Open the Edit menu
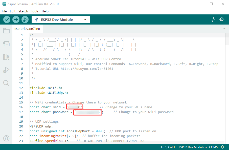Viewport: 229px width, 150px height. pyautogui.click(x=13, y=11)
